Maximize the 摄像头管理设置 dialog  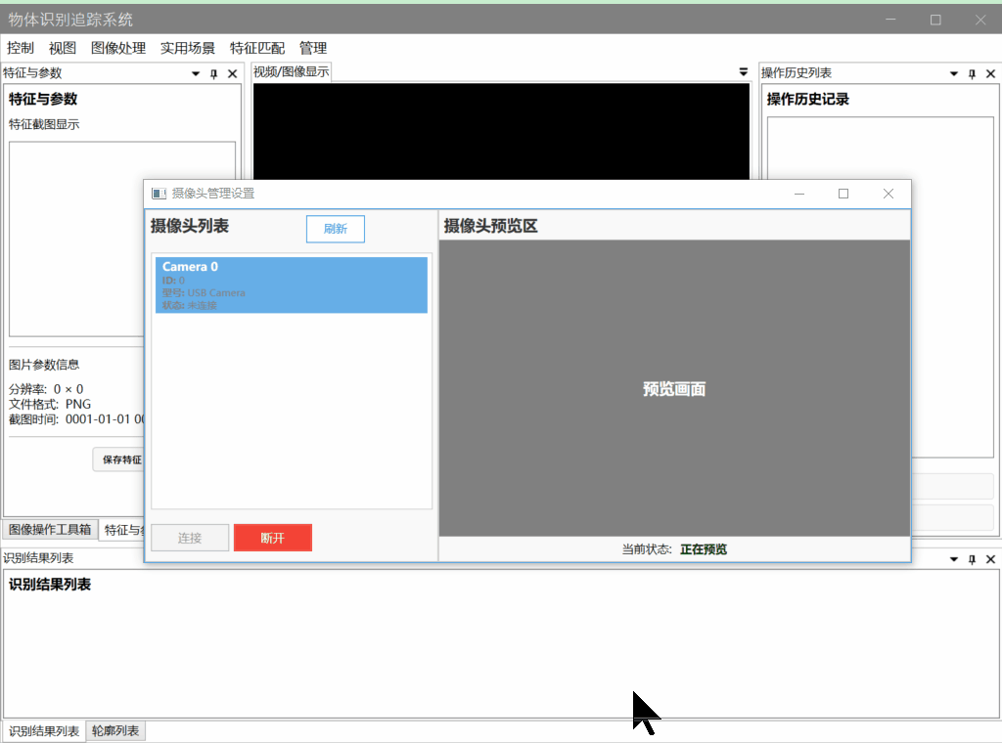(x=843, y=194)
